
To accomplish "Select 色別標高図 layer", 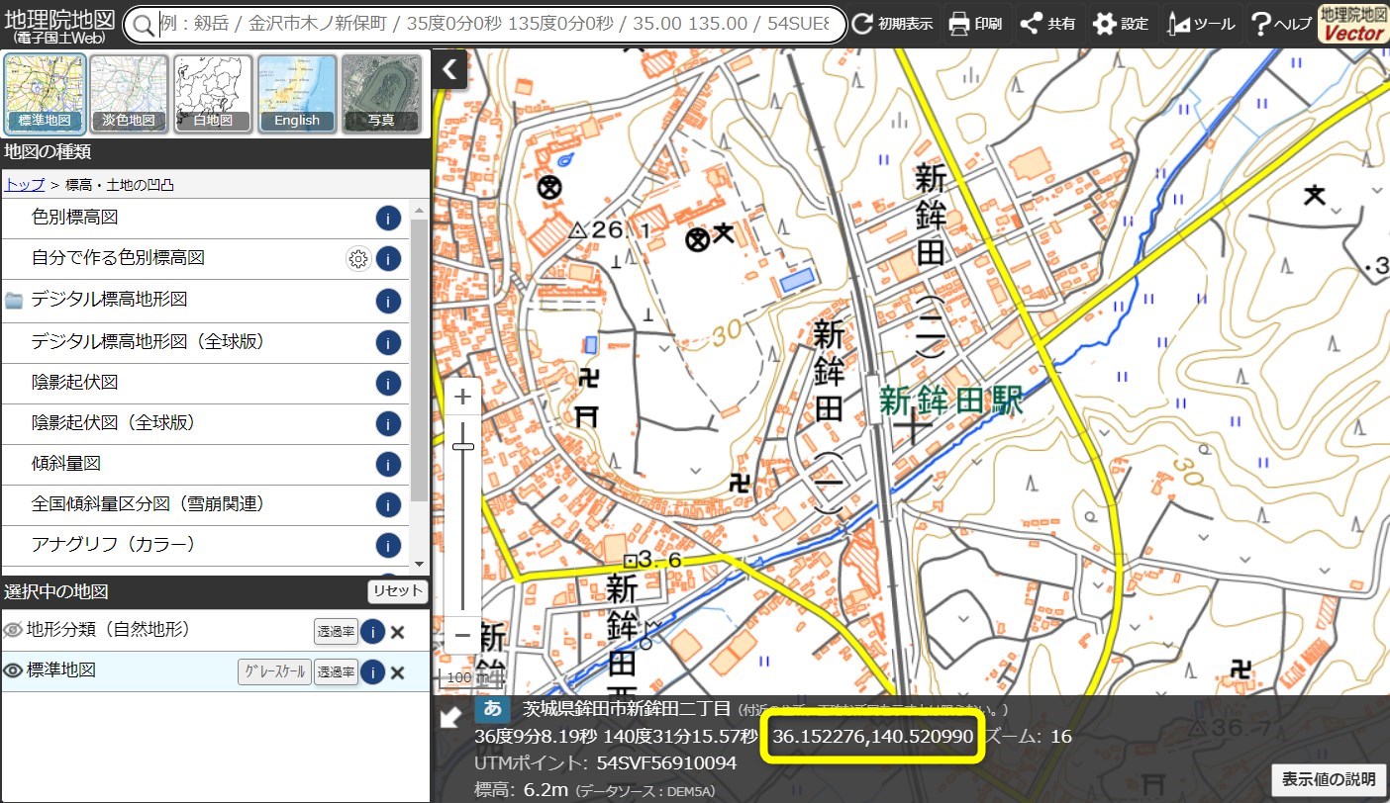I will 75,217.
